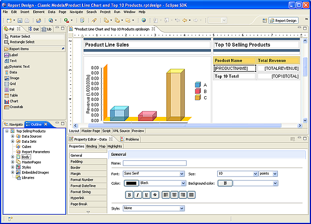Open the Size dropdown showing 10
Screen dimensions: 311x224
pyautogui.click(x=255, y=174)
